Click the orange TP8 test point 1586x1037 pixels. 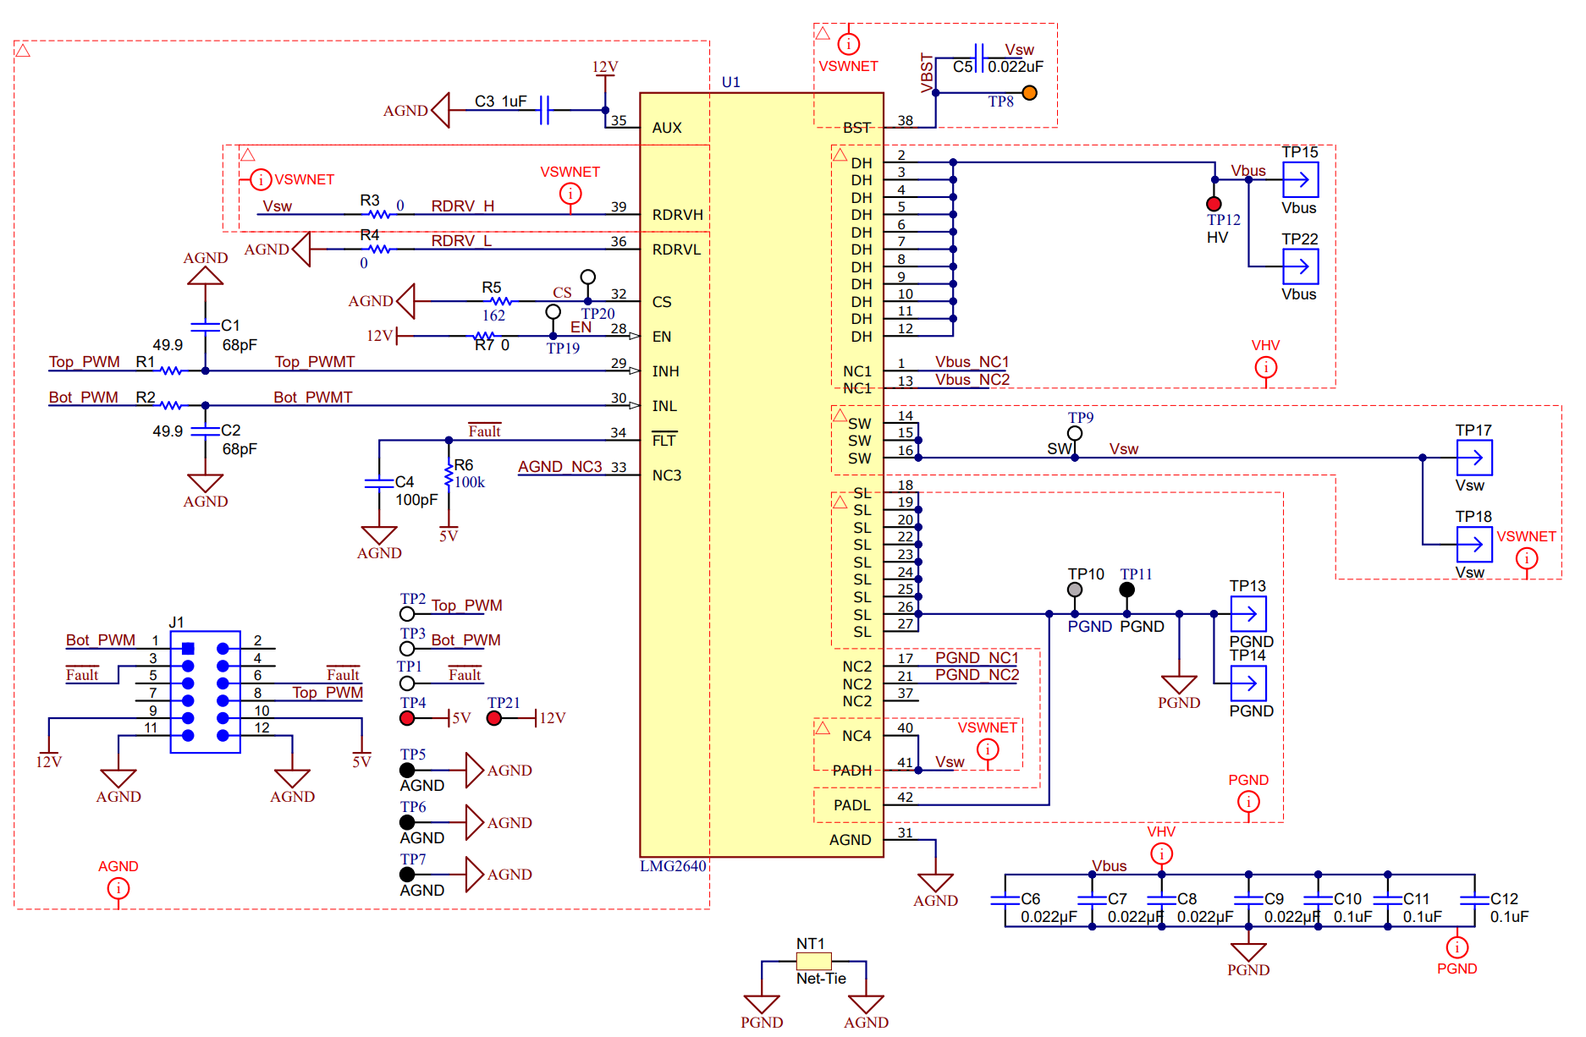[x=1029, y=93]
